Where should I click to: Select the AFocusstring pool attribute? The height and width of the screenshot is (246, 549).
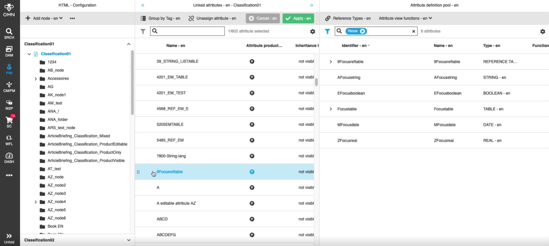pyautogui.click(x=434, y=78)
